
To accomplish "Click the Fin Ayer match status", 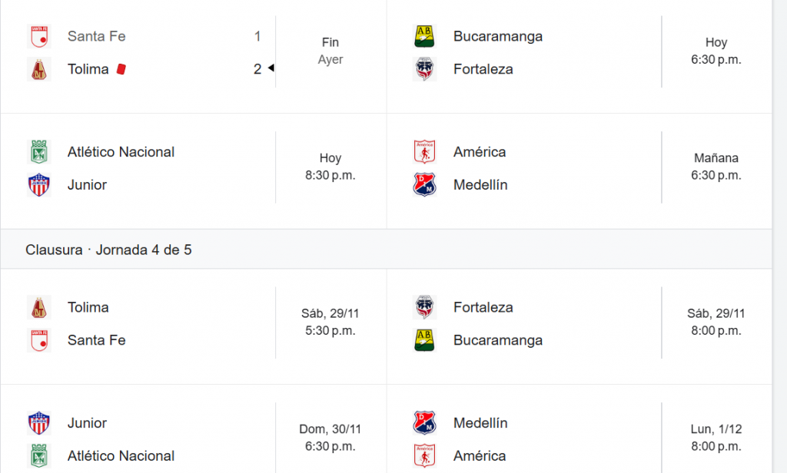I will click(330, 51).
